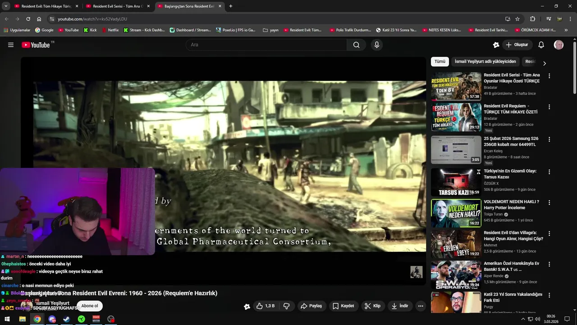The height and width of the screenshot is (325, 577).
Task: Subscribe with the Abone ol button
Action: (x=90, y=306)
